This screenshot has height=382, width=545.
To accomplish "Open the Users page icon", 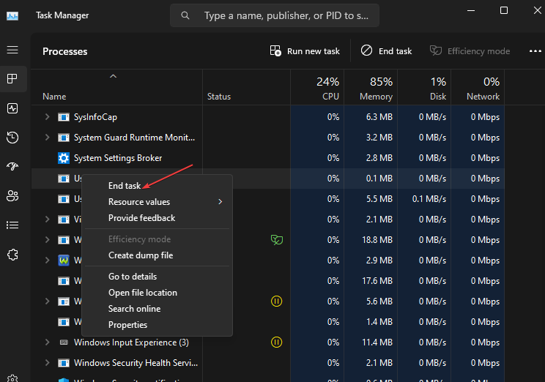I will pos(12,195).
